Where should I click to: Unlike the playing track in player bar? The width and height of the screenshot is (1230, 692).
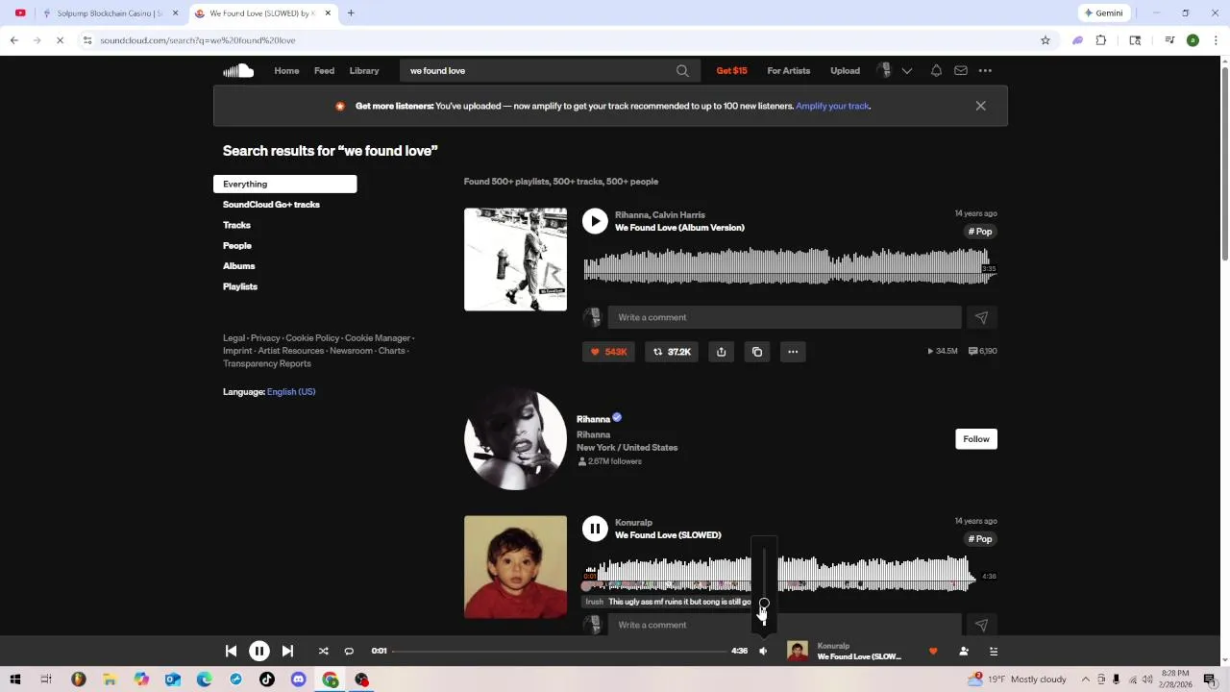pos(933,651)
